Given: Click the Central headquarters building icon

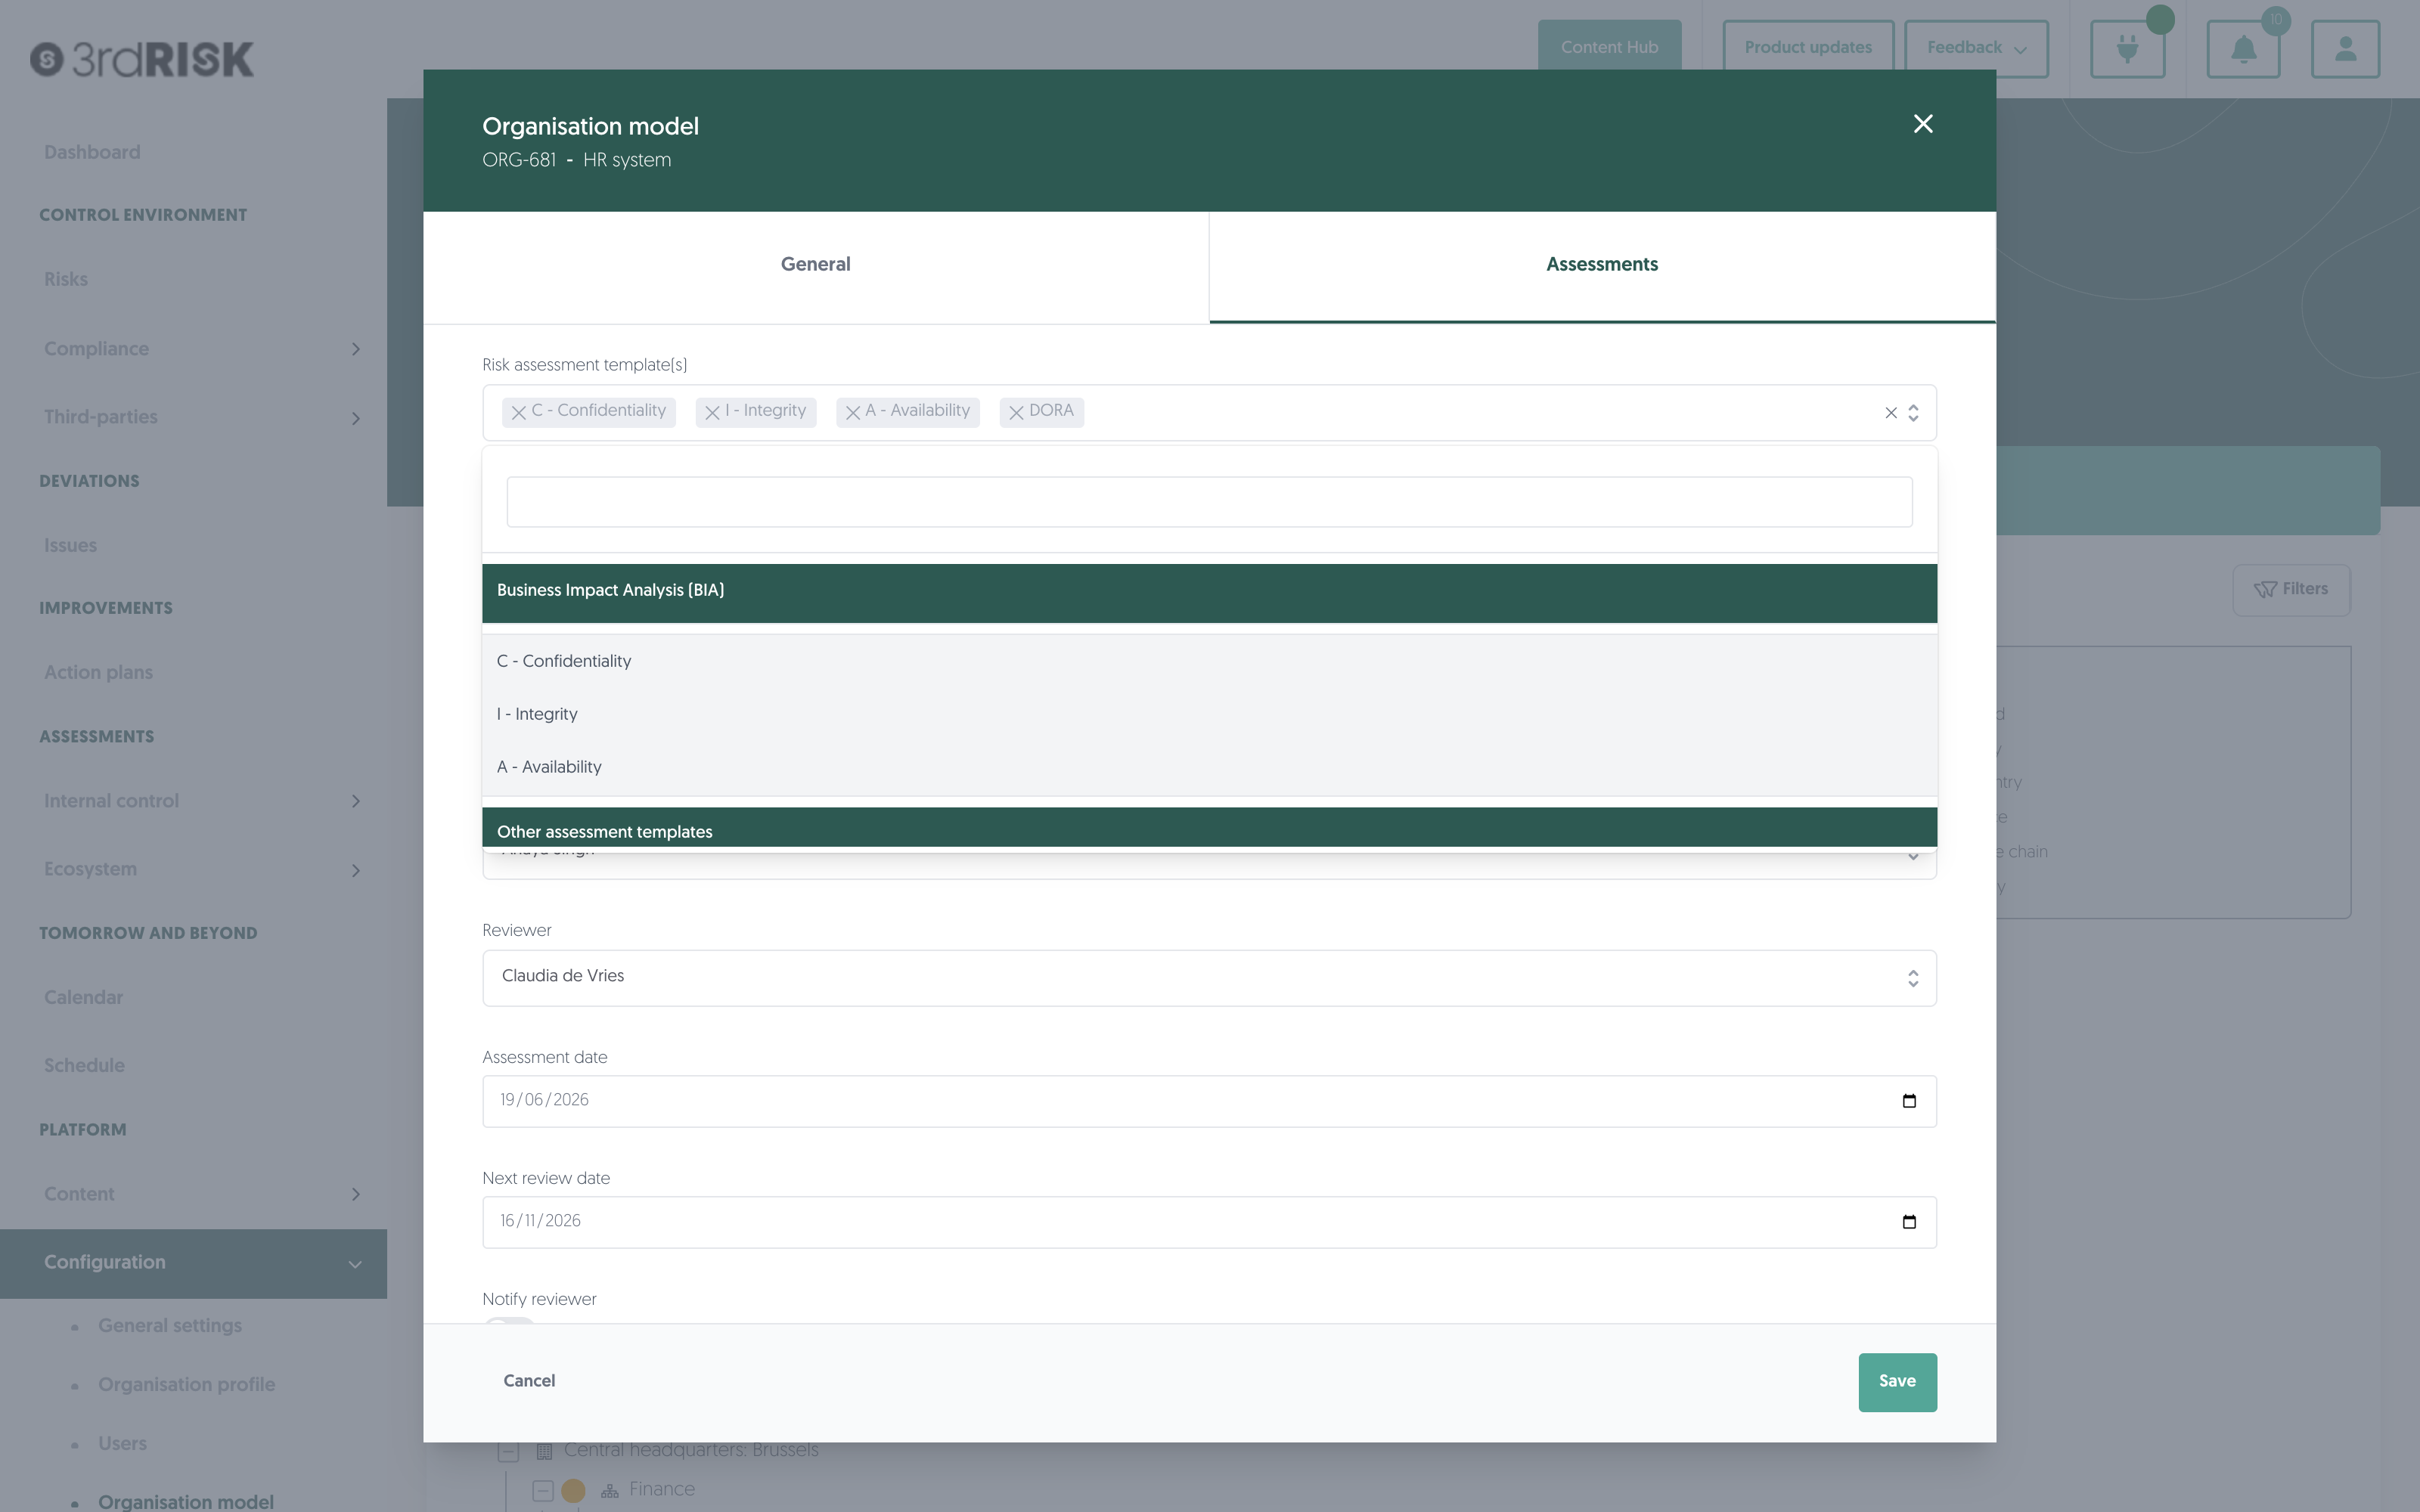Looking at the screenshot, I should coord(545,1451).
